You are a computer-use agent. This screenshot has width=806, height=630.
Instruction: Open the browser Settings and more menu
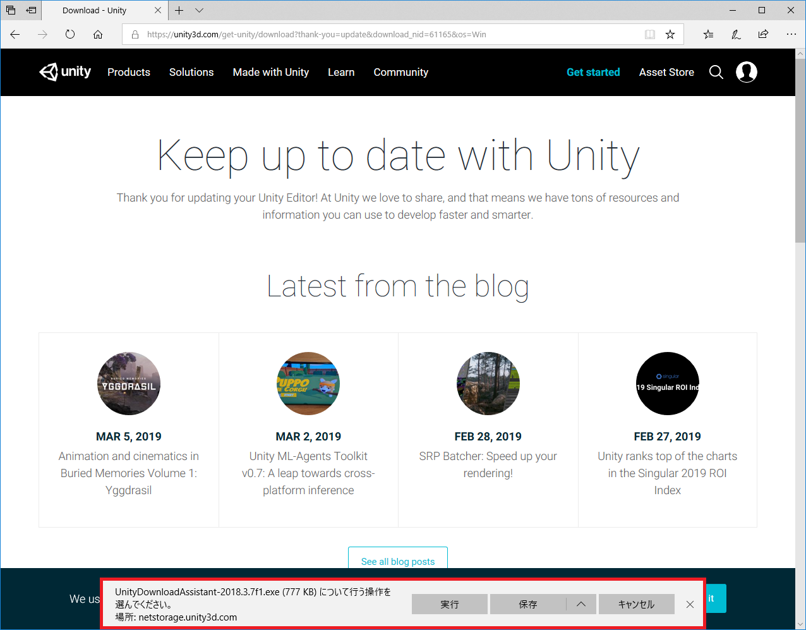791,34
